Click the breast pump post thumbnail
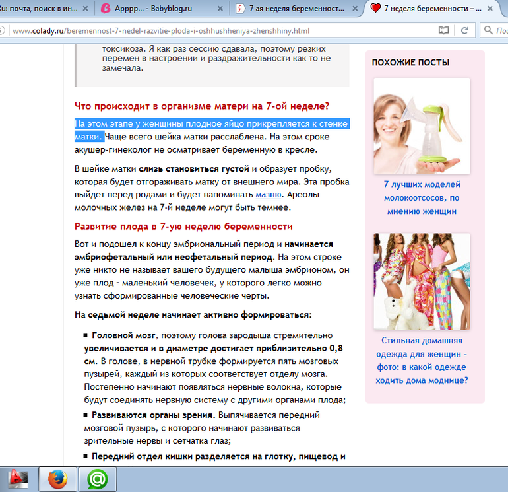This screenshot has width=508, height=492. coord(422,125)
